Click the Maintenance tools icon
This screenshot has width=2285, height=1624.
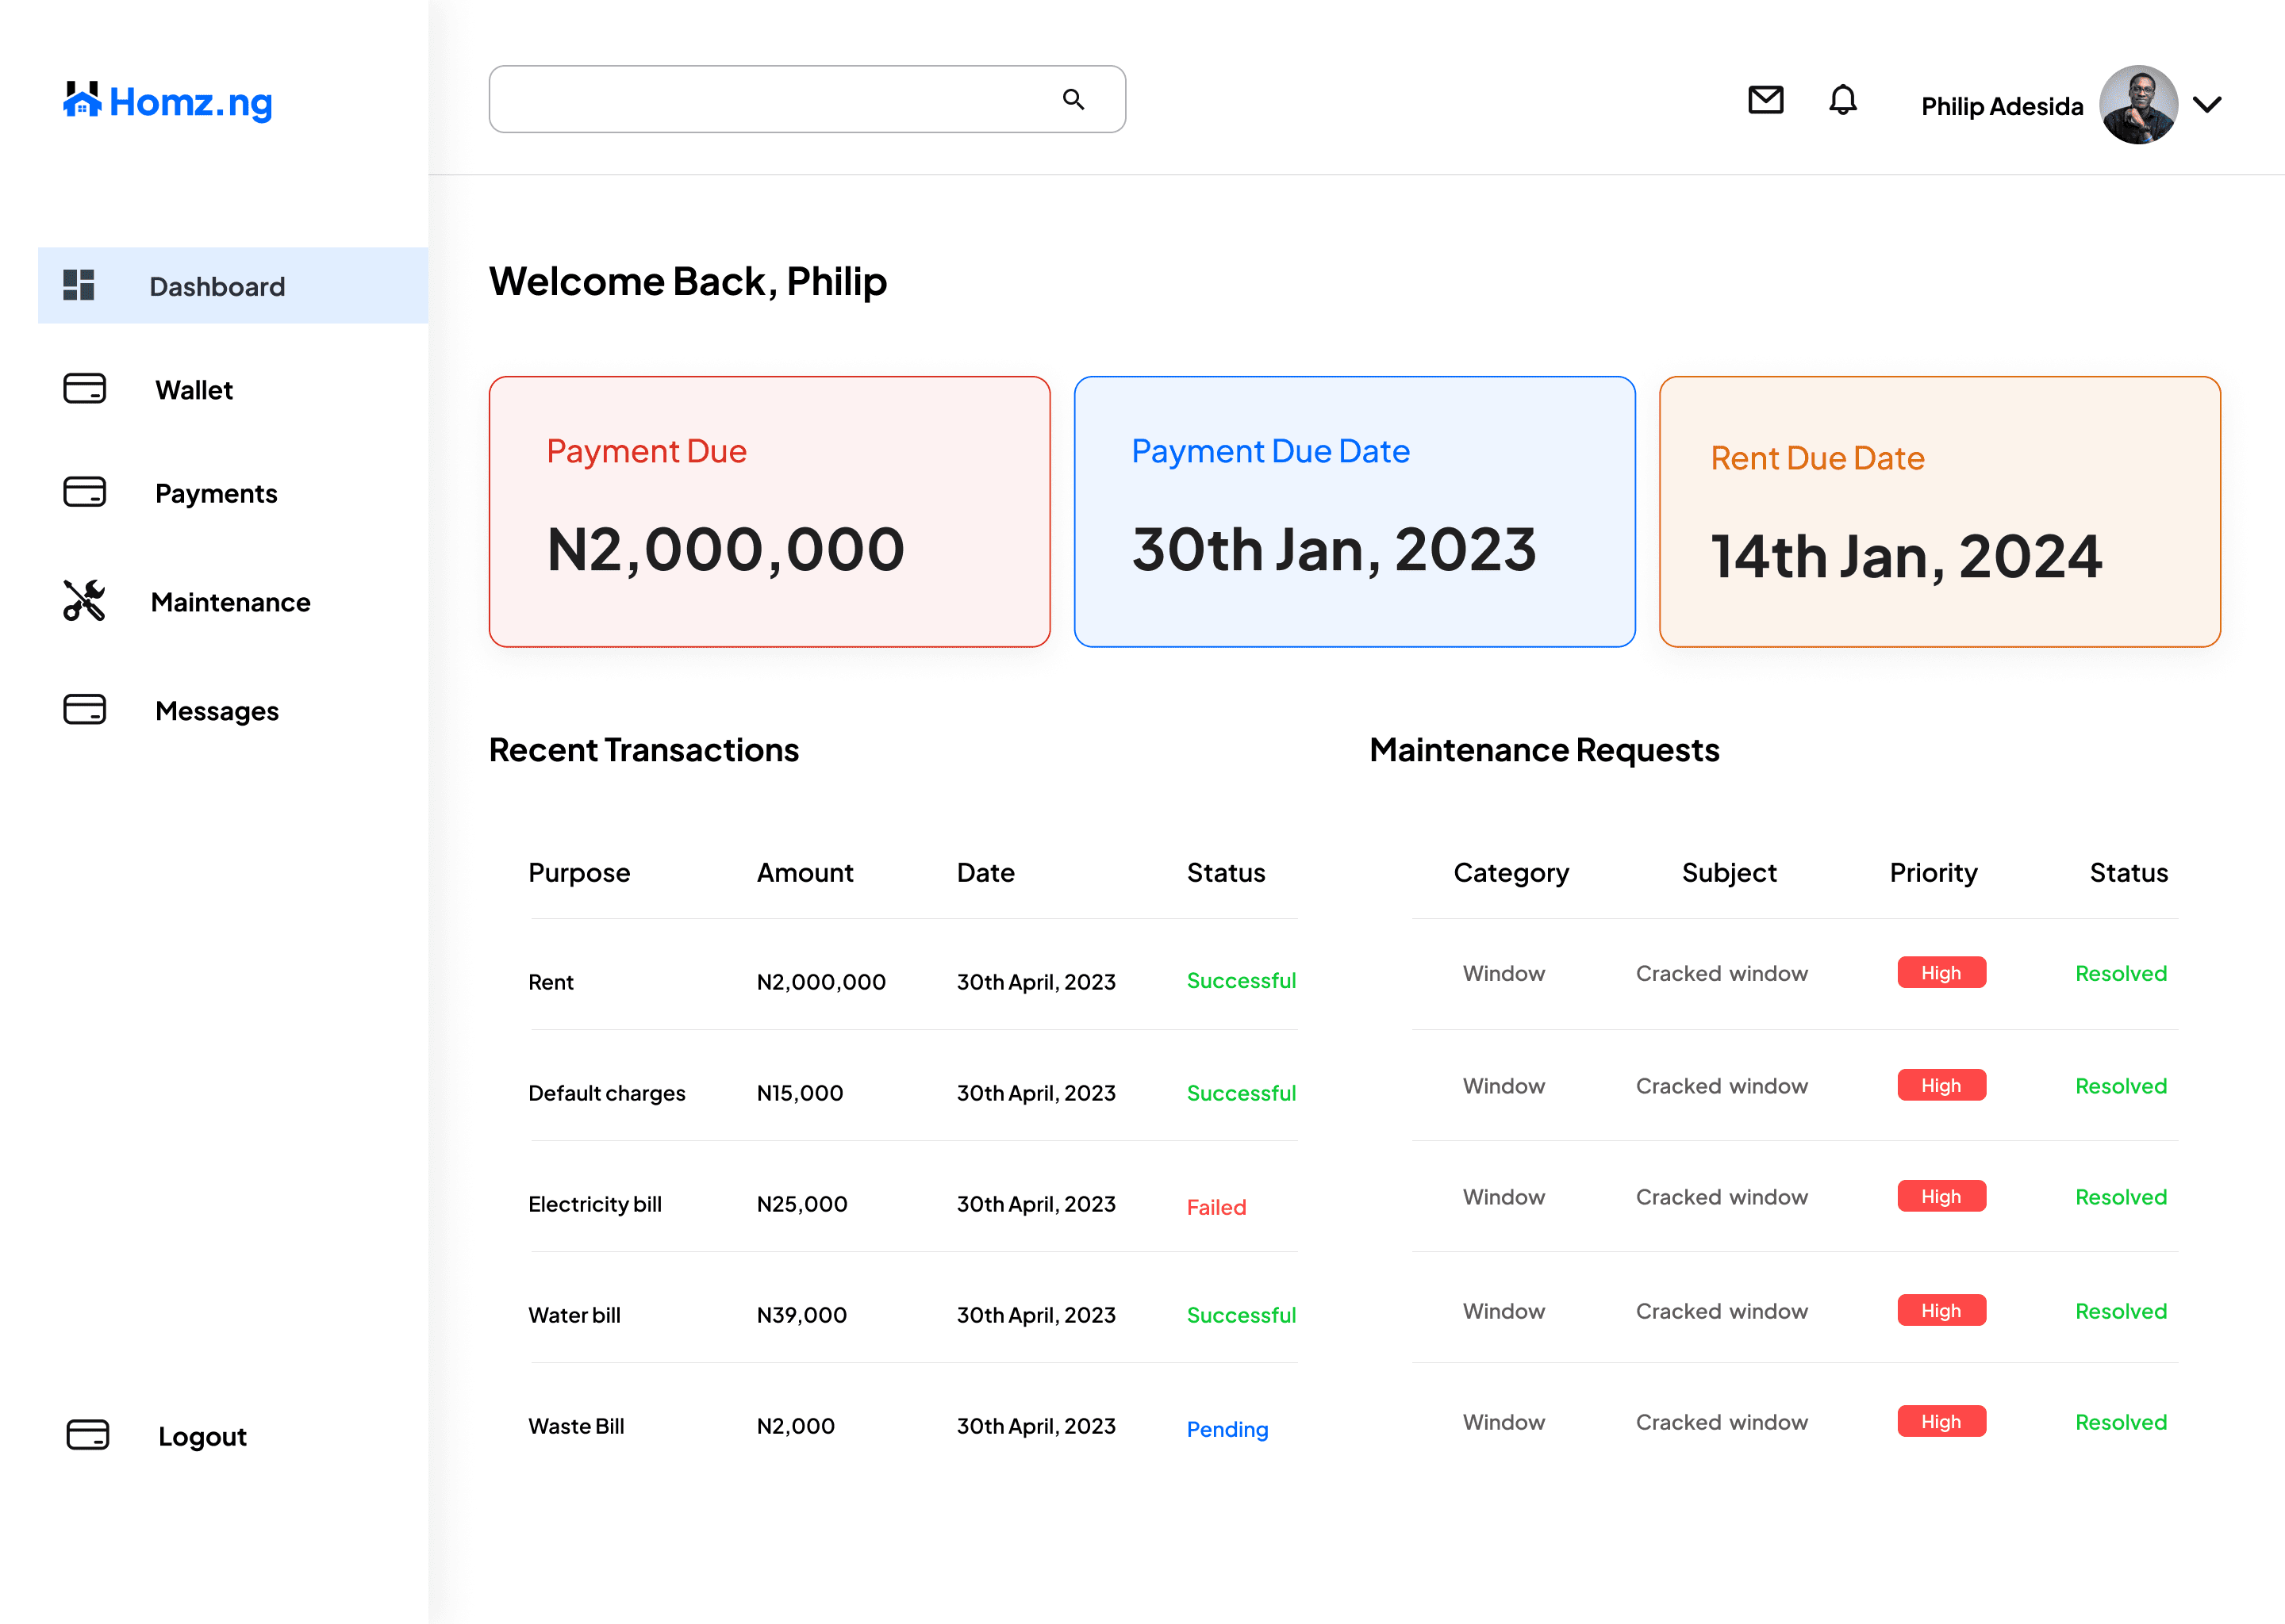pyautogui.click(x=84, y=601)
